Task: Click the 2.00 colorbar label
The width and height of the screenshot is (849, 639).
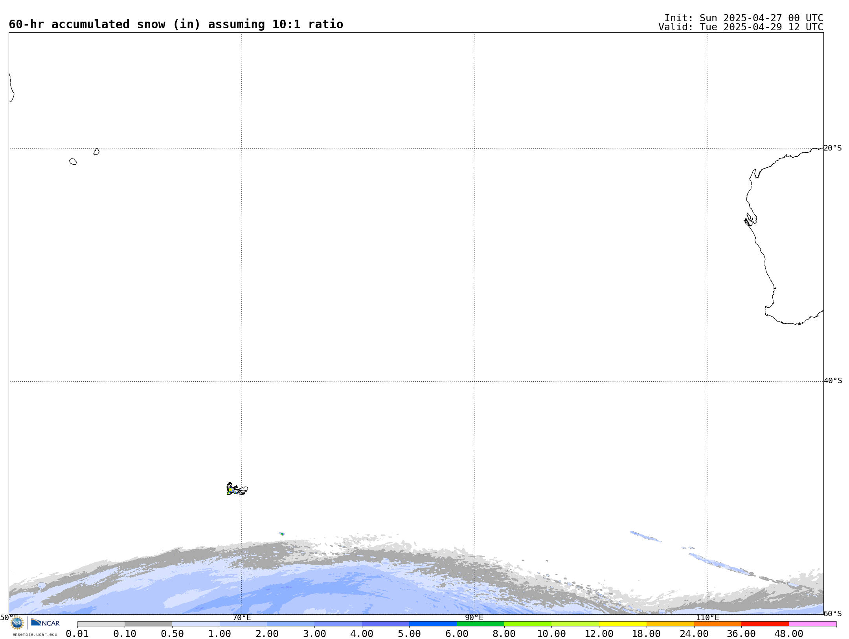Action: (267, 634)
